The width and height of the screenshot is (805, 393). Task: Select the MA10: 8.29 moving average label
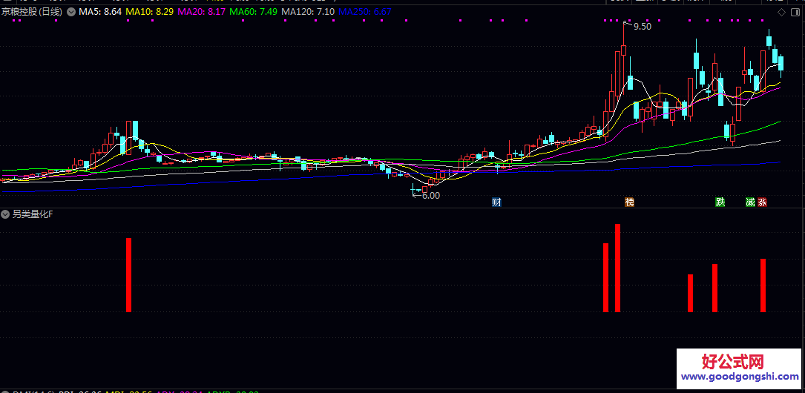click(148, 11)
